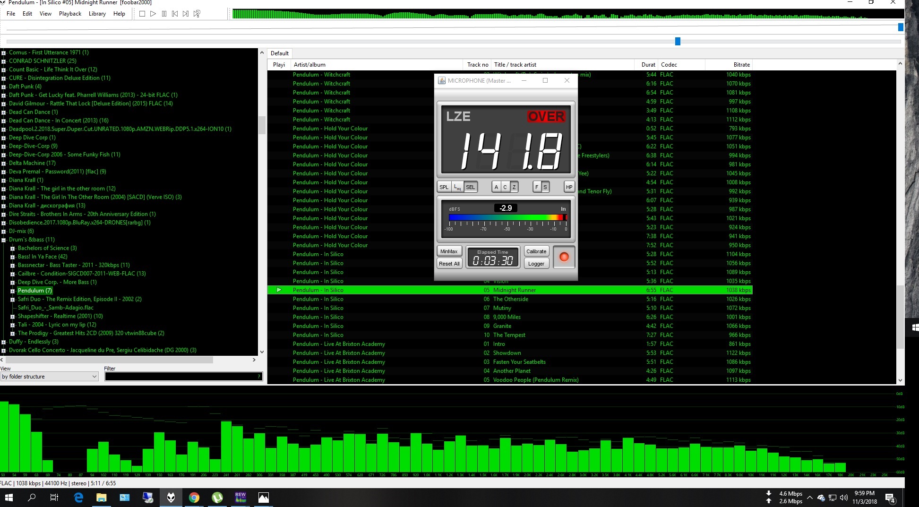Open the Help menu

(119, 14)
